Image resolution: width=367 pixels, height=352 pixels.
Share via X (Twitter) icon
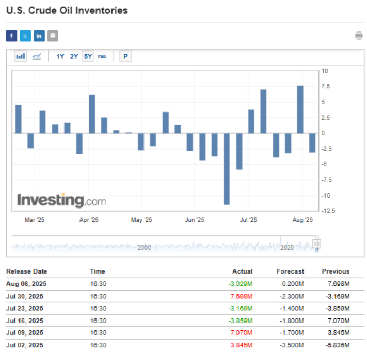pos(25,36)
